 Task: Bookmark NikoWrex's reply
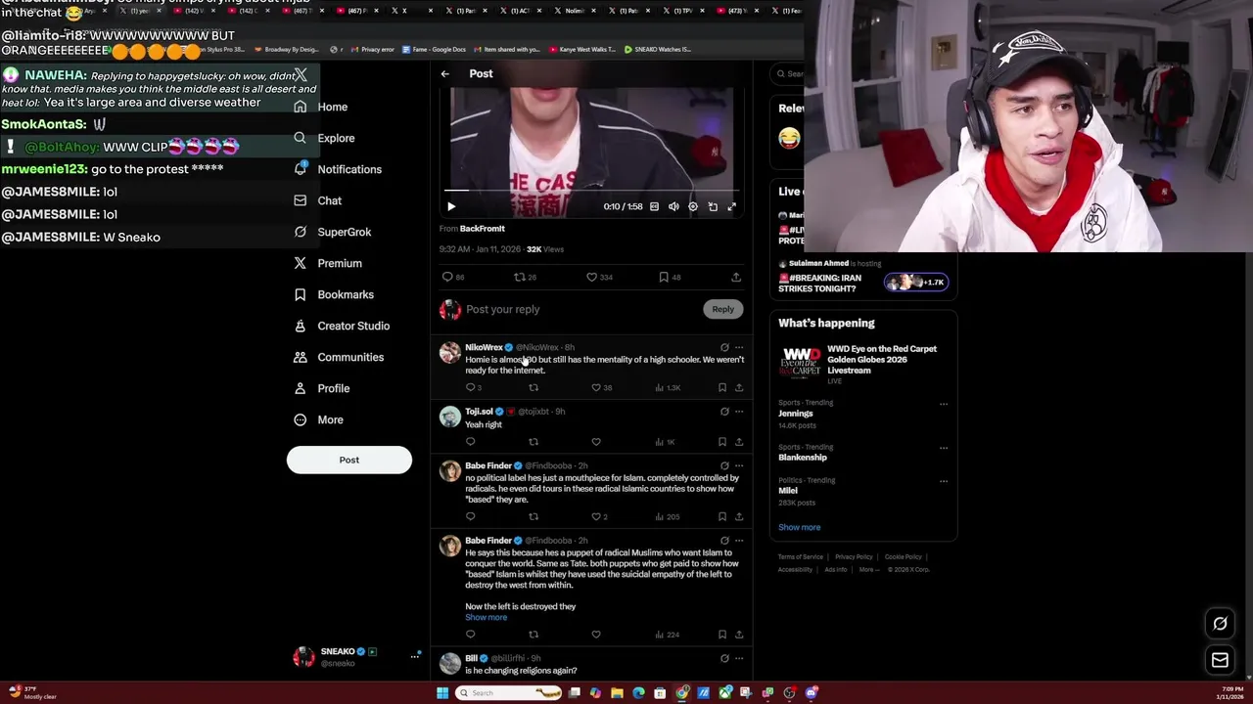point(722,387)
